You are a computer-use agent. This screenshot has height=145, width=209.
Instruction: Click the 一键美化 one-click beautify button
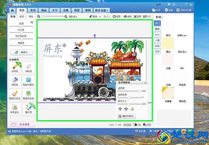click(x=22, y=52)
